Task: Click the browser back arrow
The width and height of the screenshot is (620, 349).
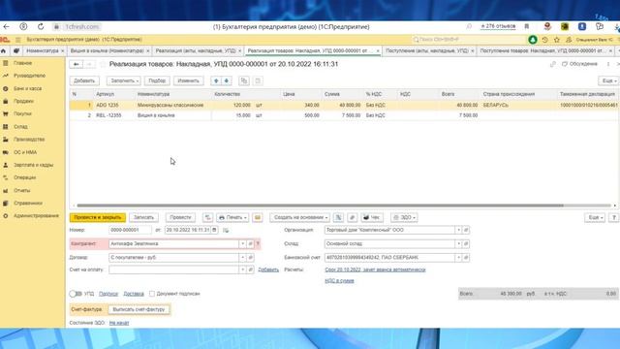Action: pyautogui.click(x=7, y=27)
